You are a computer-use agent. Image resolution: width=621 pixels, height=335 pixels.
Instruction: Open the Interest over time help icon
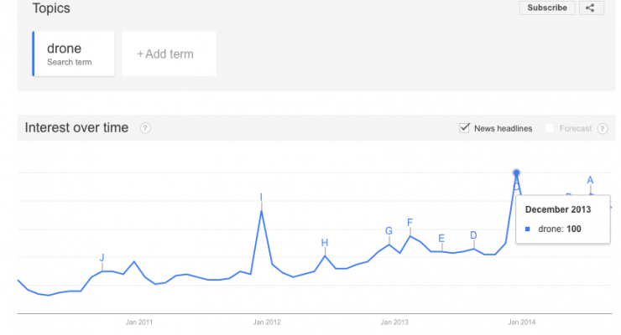coord(145,128)
